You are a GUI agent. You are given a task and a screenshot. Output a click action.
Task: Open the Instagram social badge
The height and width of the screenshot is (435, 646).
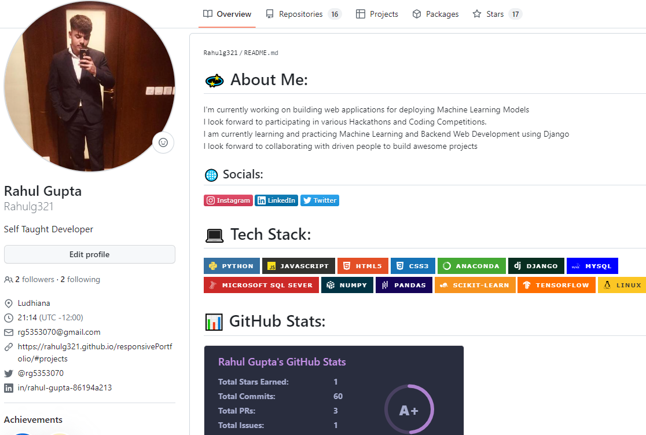(x=228, y=200)
